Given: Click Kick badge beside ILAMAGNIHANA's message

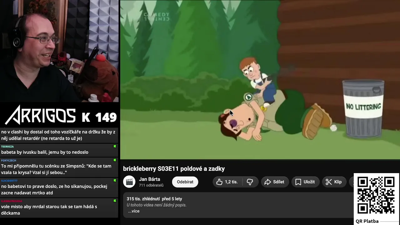Looking at the screenshot, I should pyautogui.click(x=115, y=201).
